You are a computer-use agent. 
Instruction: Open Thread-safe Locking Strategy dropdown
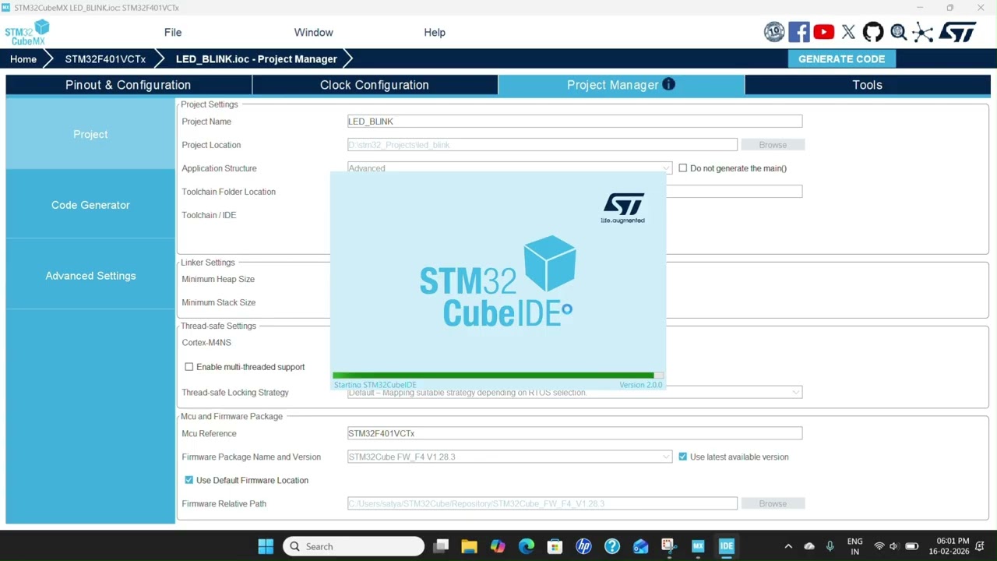575,393
